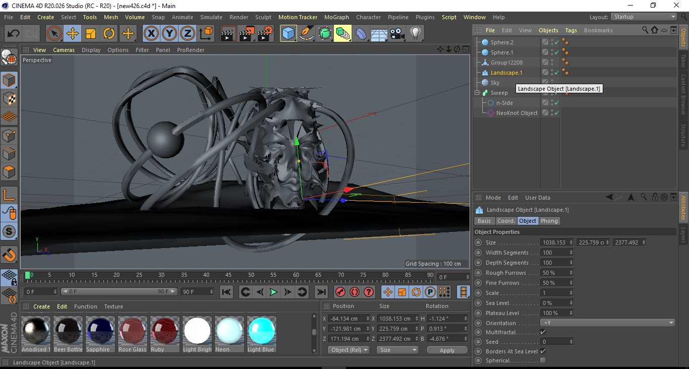Enable the Spherical checkbox
Viewport: 689px width, 369px height.
point(543,360)
